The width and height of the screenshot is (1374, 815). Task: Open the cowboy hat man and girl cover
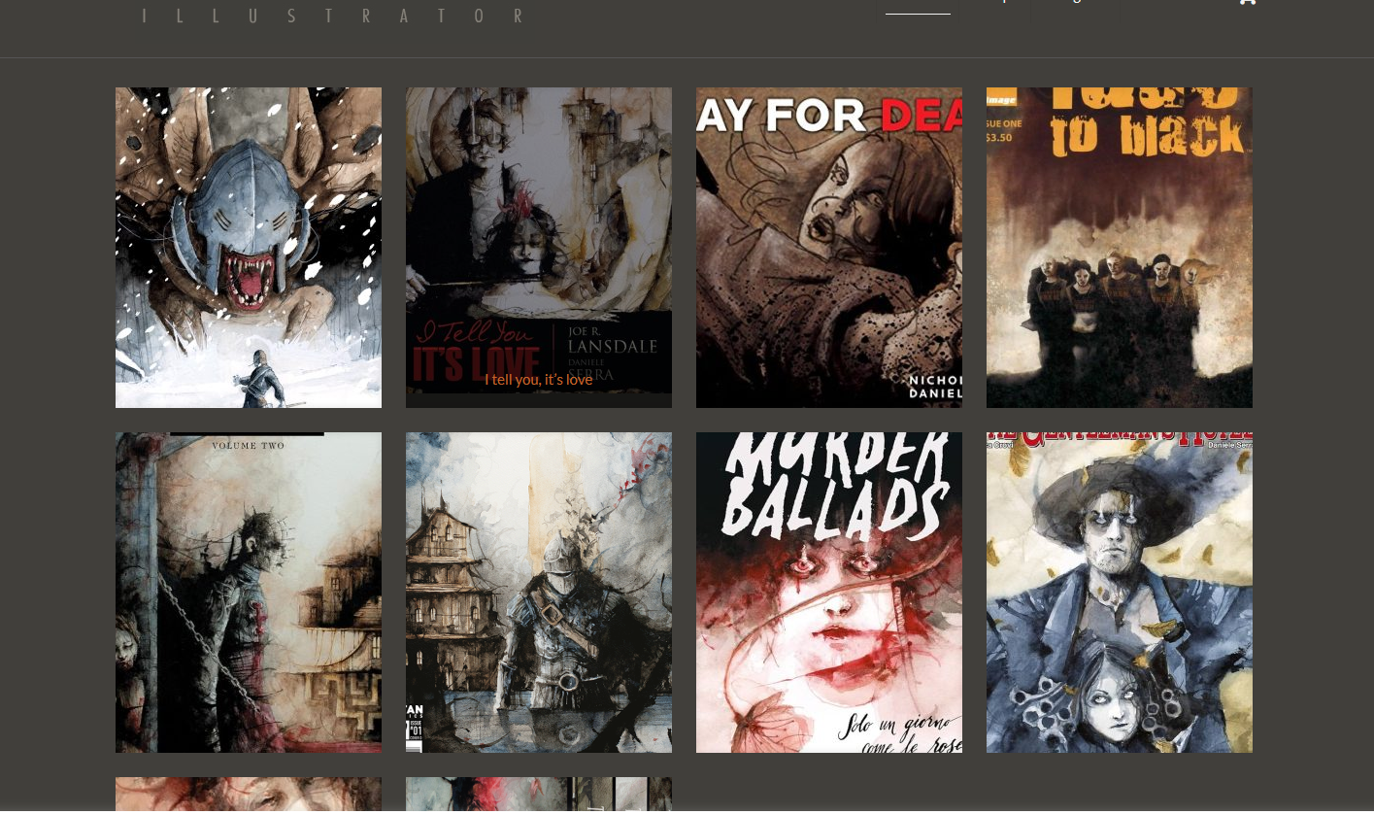1119,593
